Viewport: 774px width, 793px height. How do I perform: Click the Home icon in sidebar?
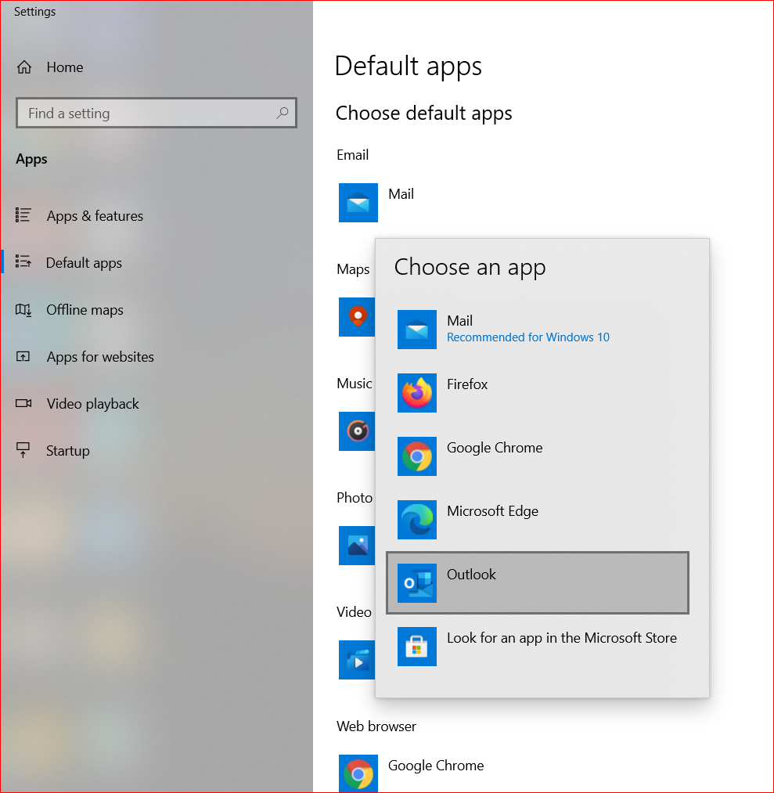tap(23, 67)
